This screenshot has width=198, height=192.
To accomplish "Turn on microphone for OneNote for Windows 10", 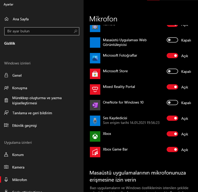I will (x=172, y=103).
